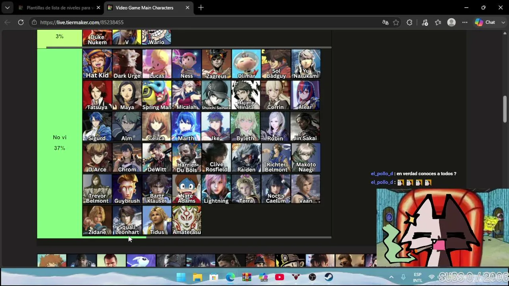The width and height of the screenshot is (509, 286).
Task: Open the ESP INTL keyboard language switcher
Action: 418,277
